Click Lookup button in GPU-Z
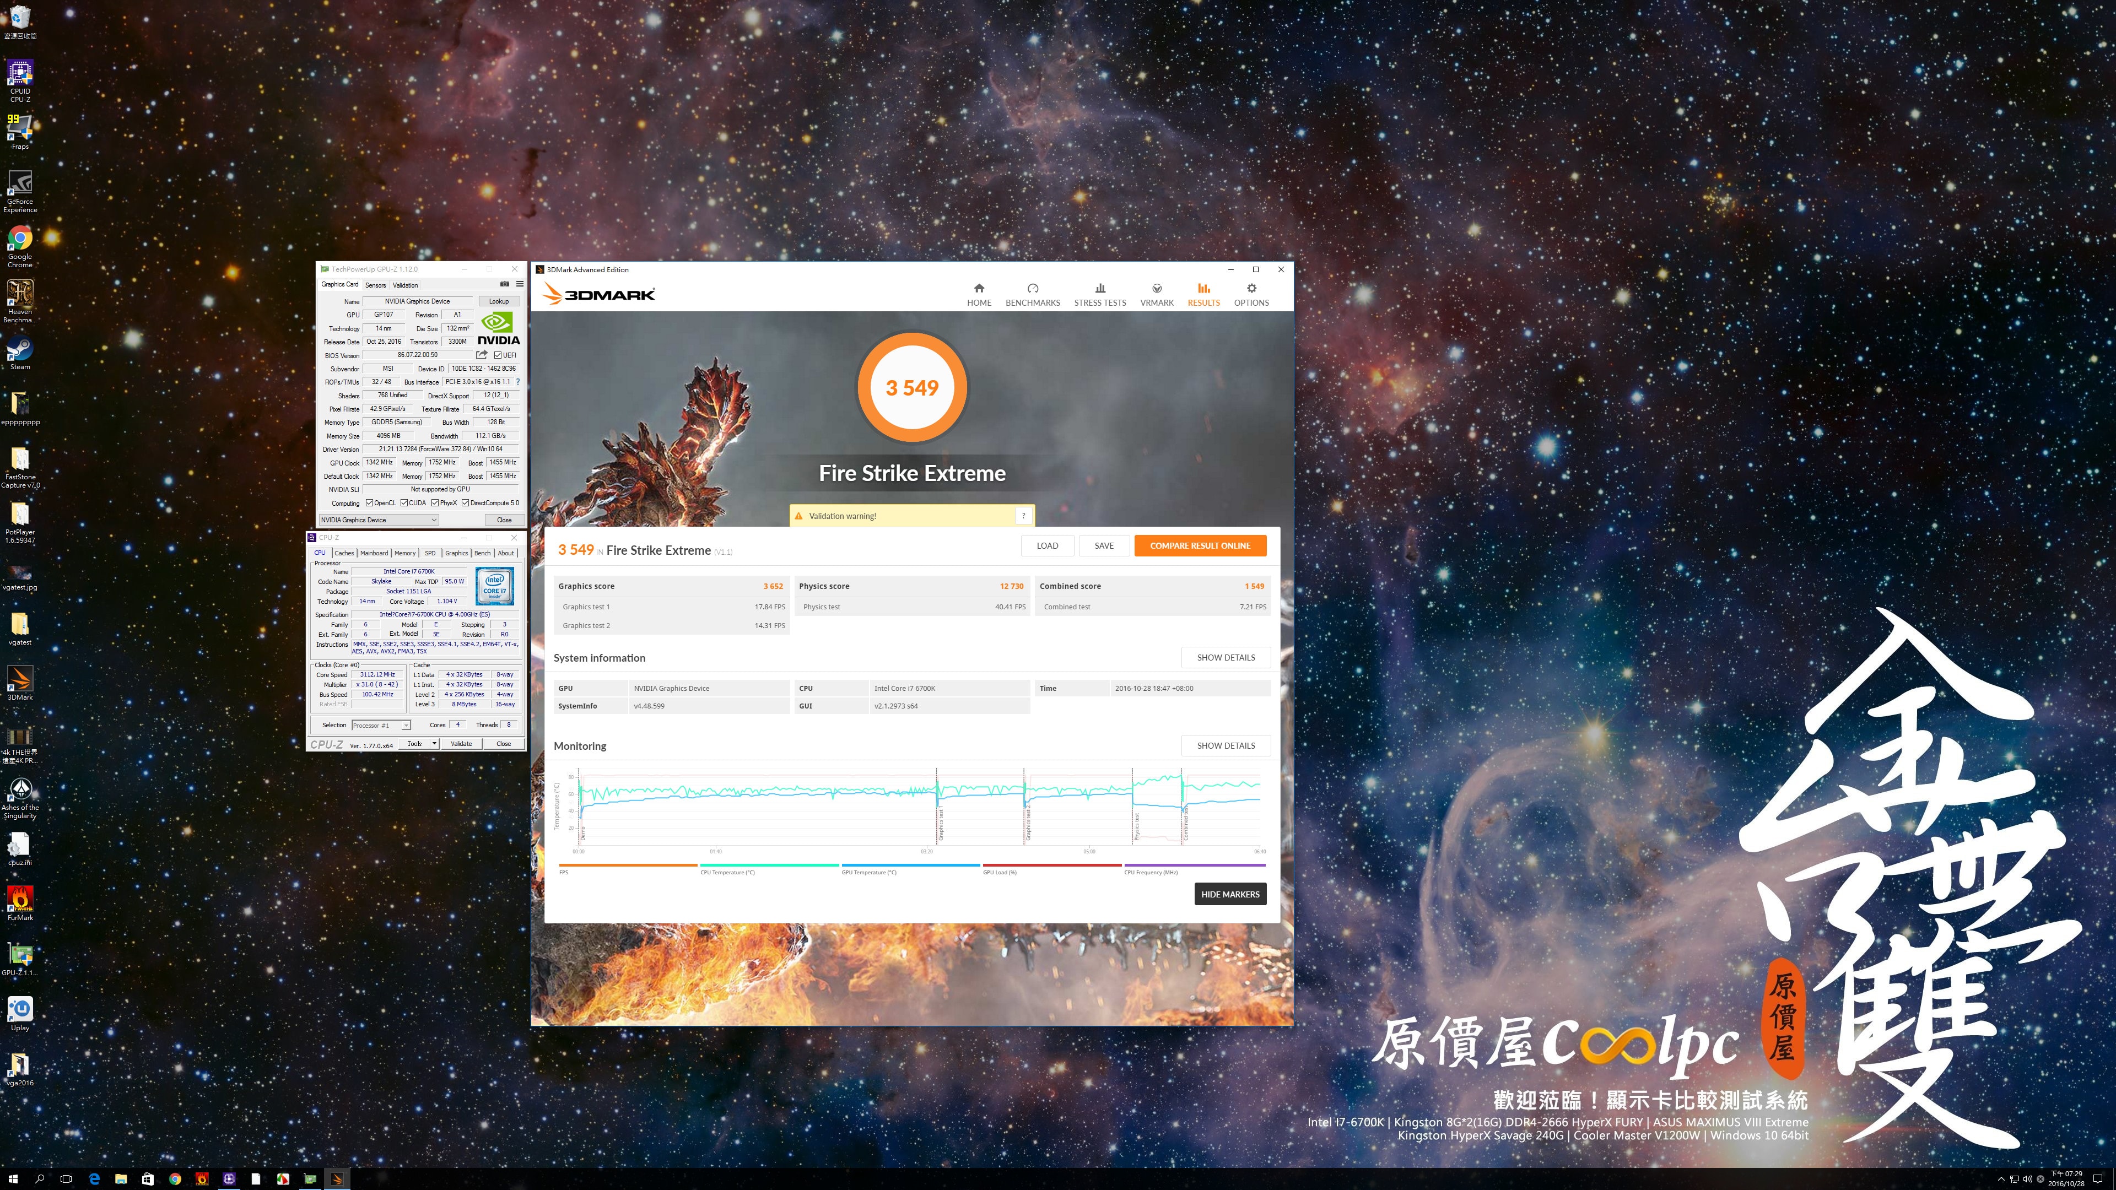Image resolution: width=2116 pixels, height=1190 pixels. click(499, 301)
